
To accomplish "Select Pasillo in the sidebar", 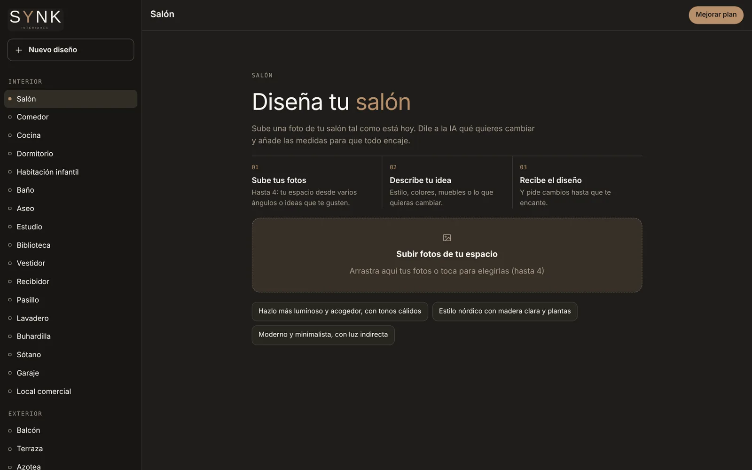I will [70, 300].
